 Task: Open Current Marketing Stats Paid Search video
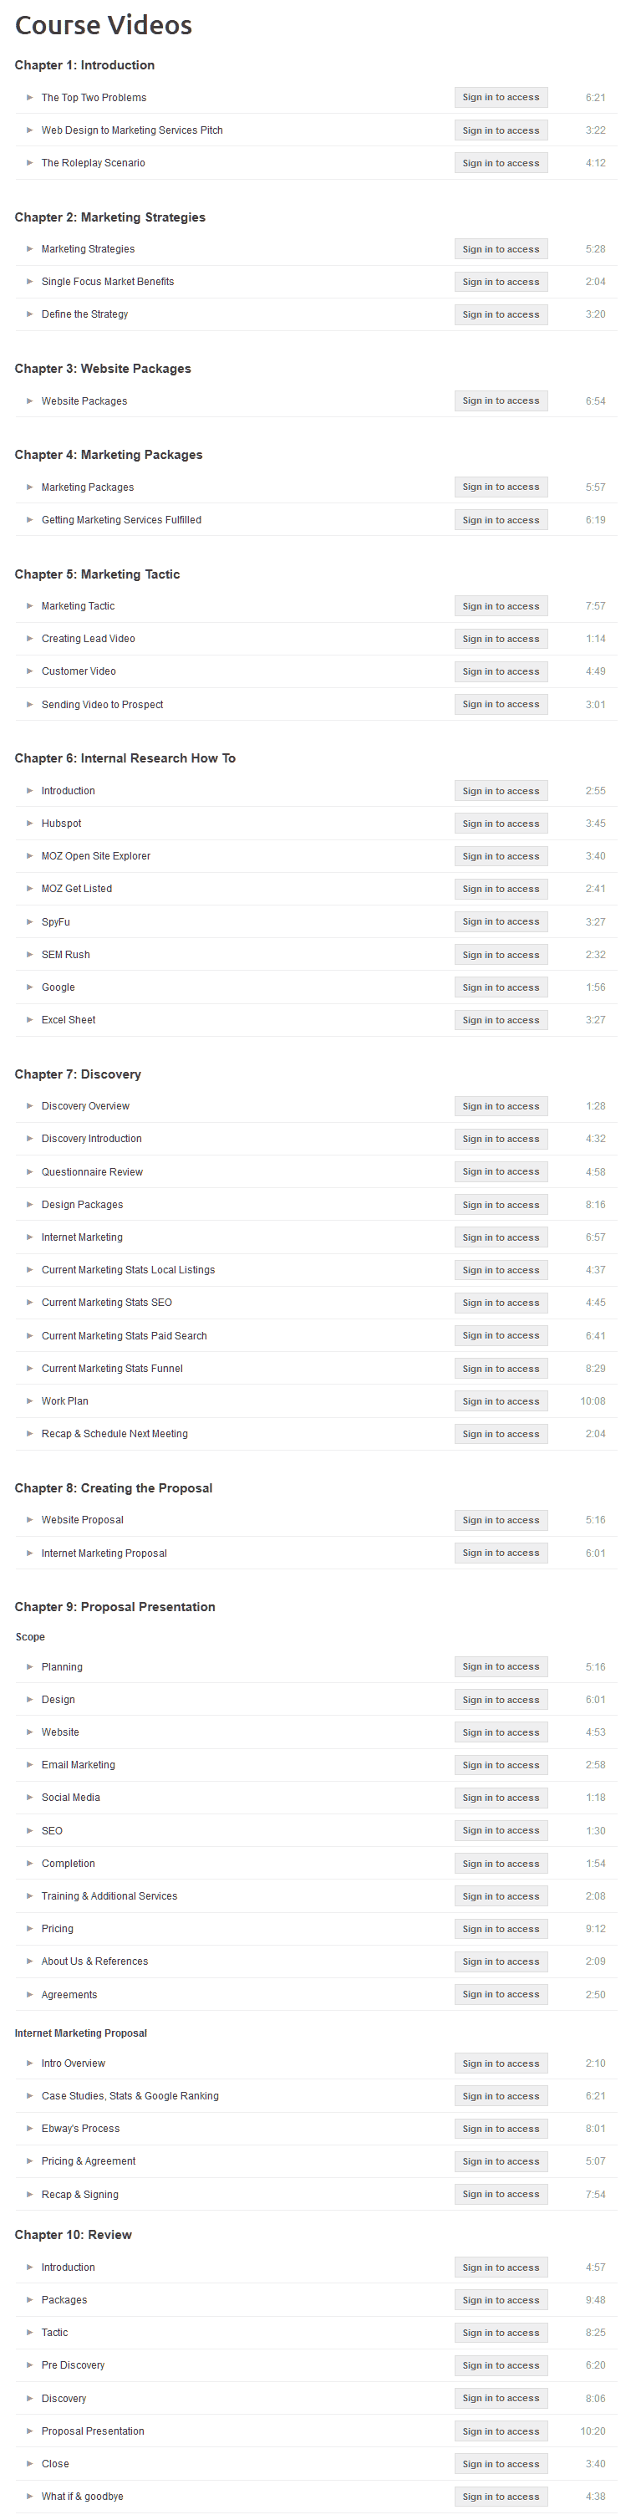coord(125,1335)
